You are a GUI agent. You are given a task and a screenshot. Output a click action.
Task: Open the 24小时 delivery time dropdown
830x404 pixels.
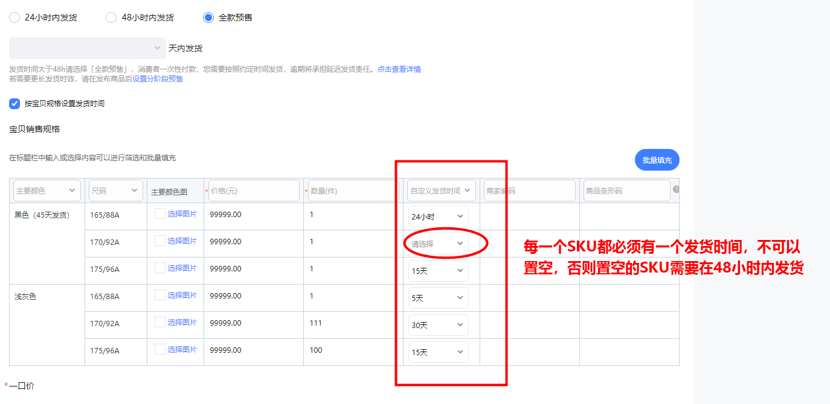[x=439, y=216]
